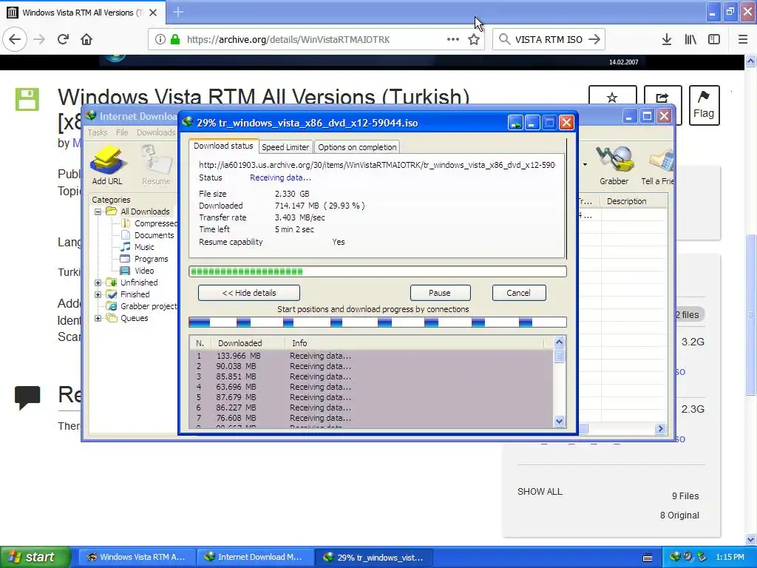Click the Description column header

tap(634, 201)
